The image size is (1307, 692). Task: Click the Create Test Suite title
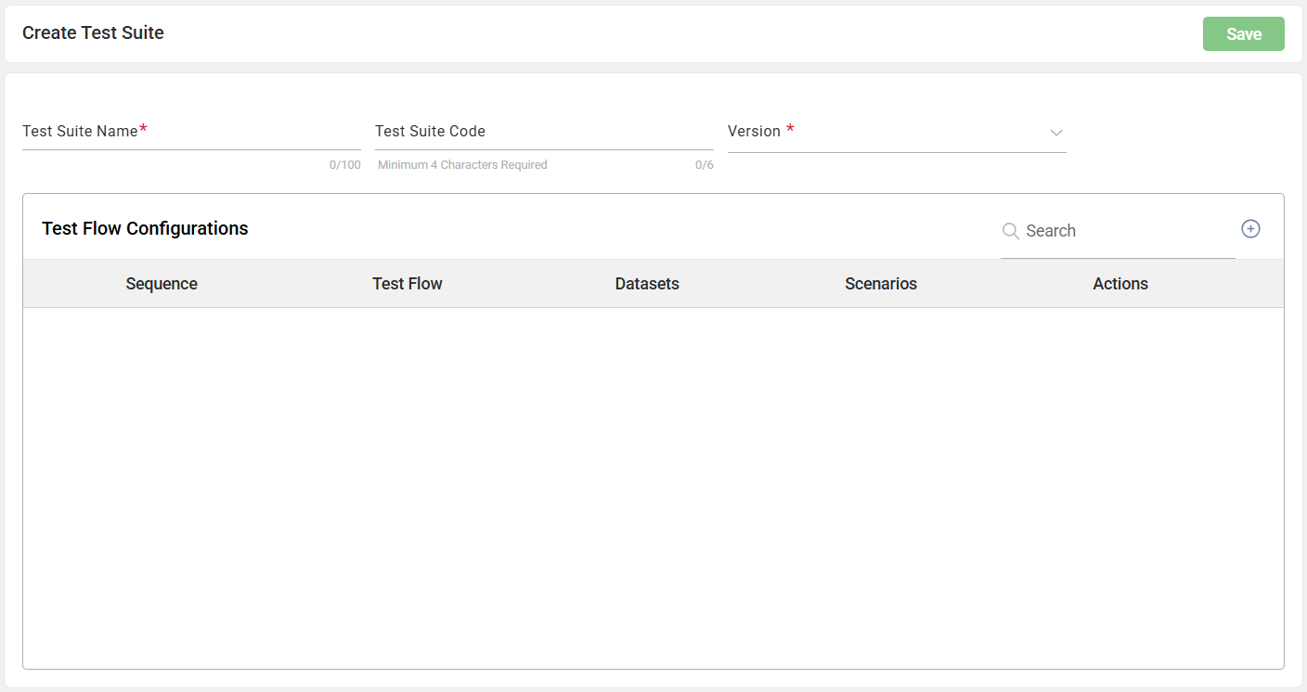pyautogui.click(x=93, y=33)
